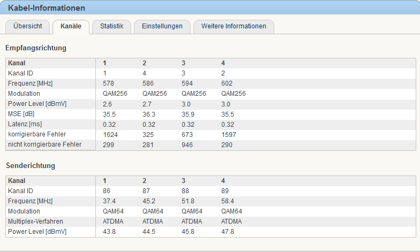Viewport: 420px width, 252px height.
Task: Click the MSE [dB] row label
Action: (21, 114)
